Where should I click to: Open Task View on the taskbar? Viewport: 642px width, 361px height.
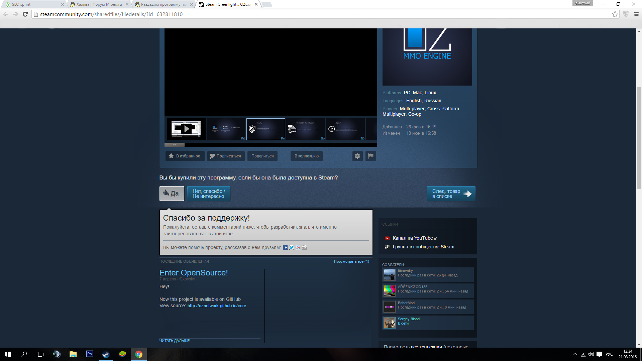click(x=40, y=354)
